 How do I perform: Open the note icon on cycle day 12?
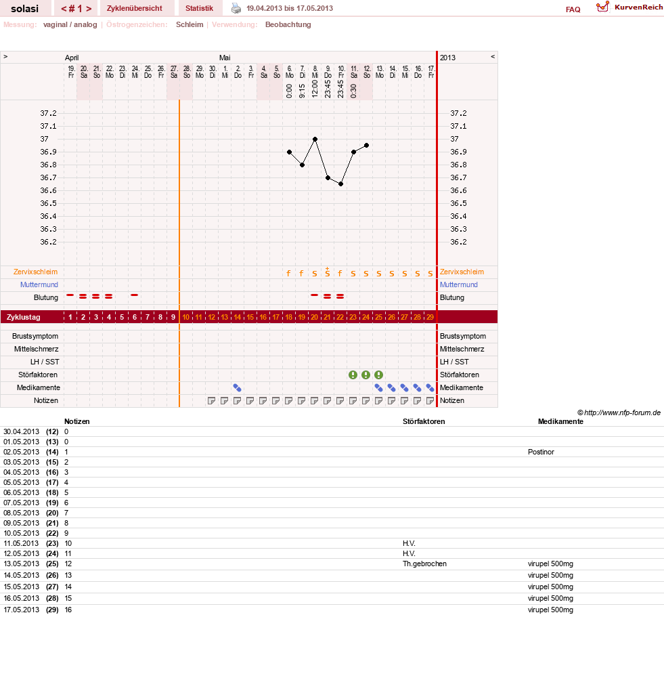point(211,401)
